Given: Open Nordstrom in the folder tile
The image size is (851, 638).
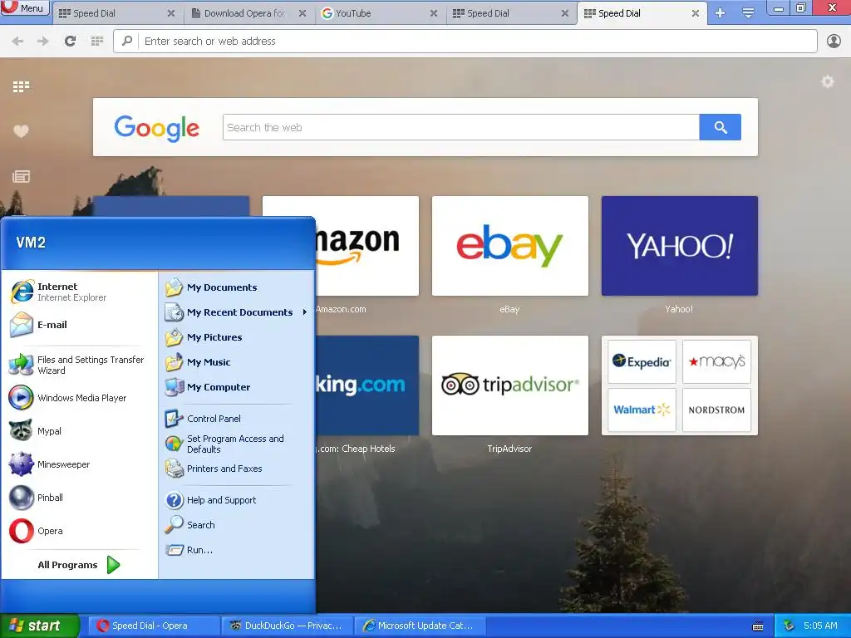Looking at the screenshot, I should click(x=716, y=410).
